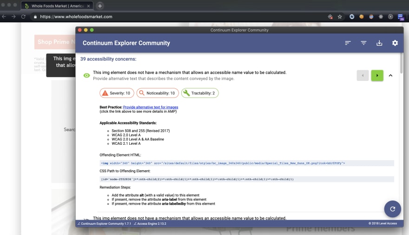Viewport: 409px width, 235px height.
Task: Click the React atom extension icon
Action: [381, 17]
